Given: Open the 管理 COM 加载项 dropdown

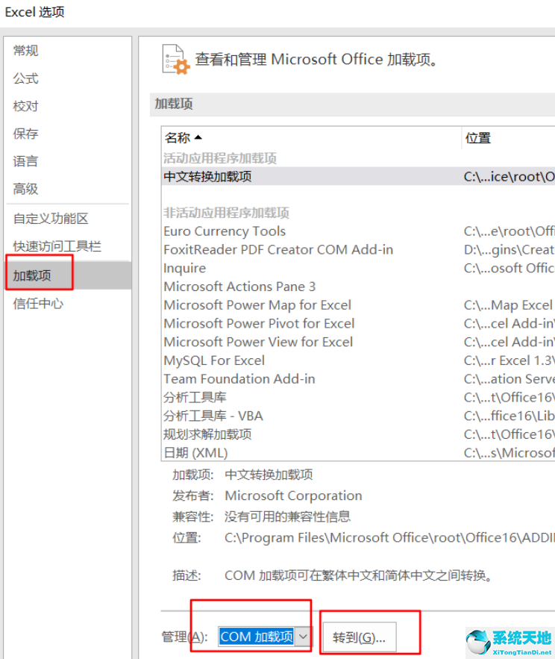Looking at the screenshot, I should [x=265, y=637].
